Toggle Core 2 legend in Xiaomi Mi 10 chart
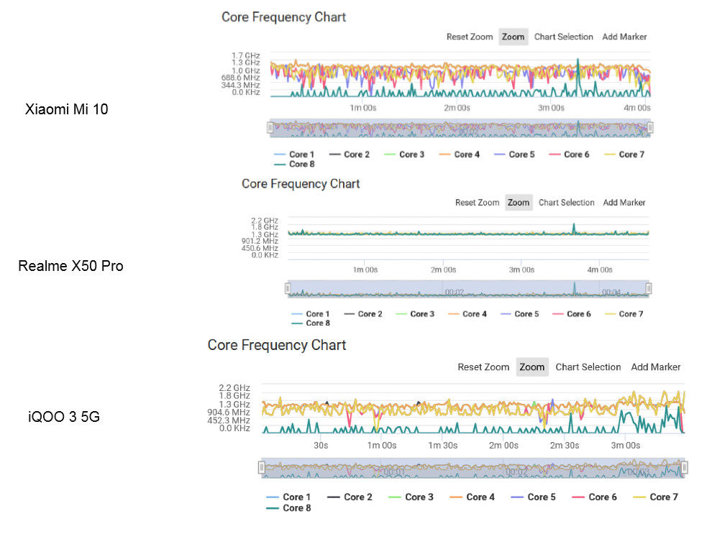 coord(350,155)
